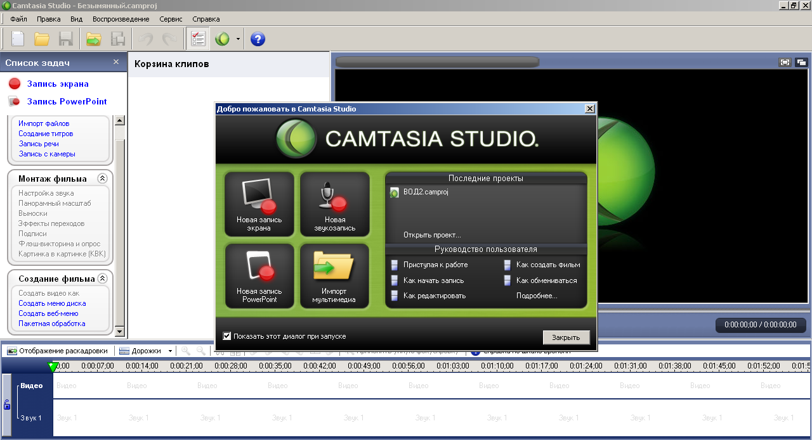Toggle the timeline track lock icon

[7, 405]
